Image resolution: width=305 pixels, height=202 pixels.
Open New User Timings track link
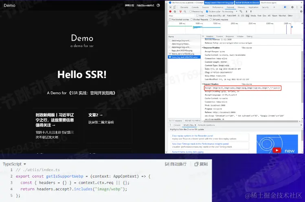(x=200, y=144)
